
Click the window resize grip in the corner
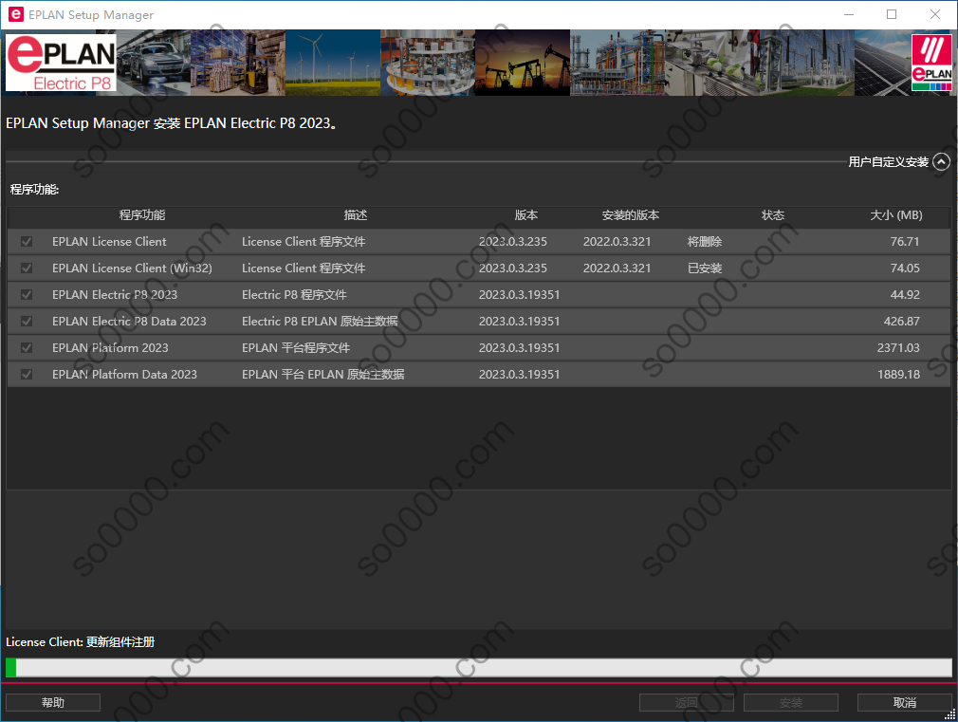point(950,714)
